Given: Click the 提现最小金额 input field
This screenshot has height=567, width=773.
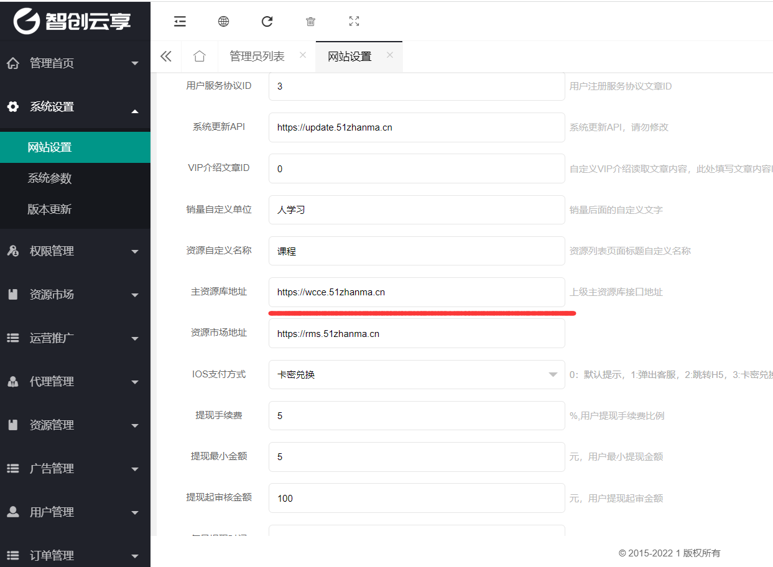Looking at the screenshot, I should coord(417,457).
